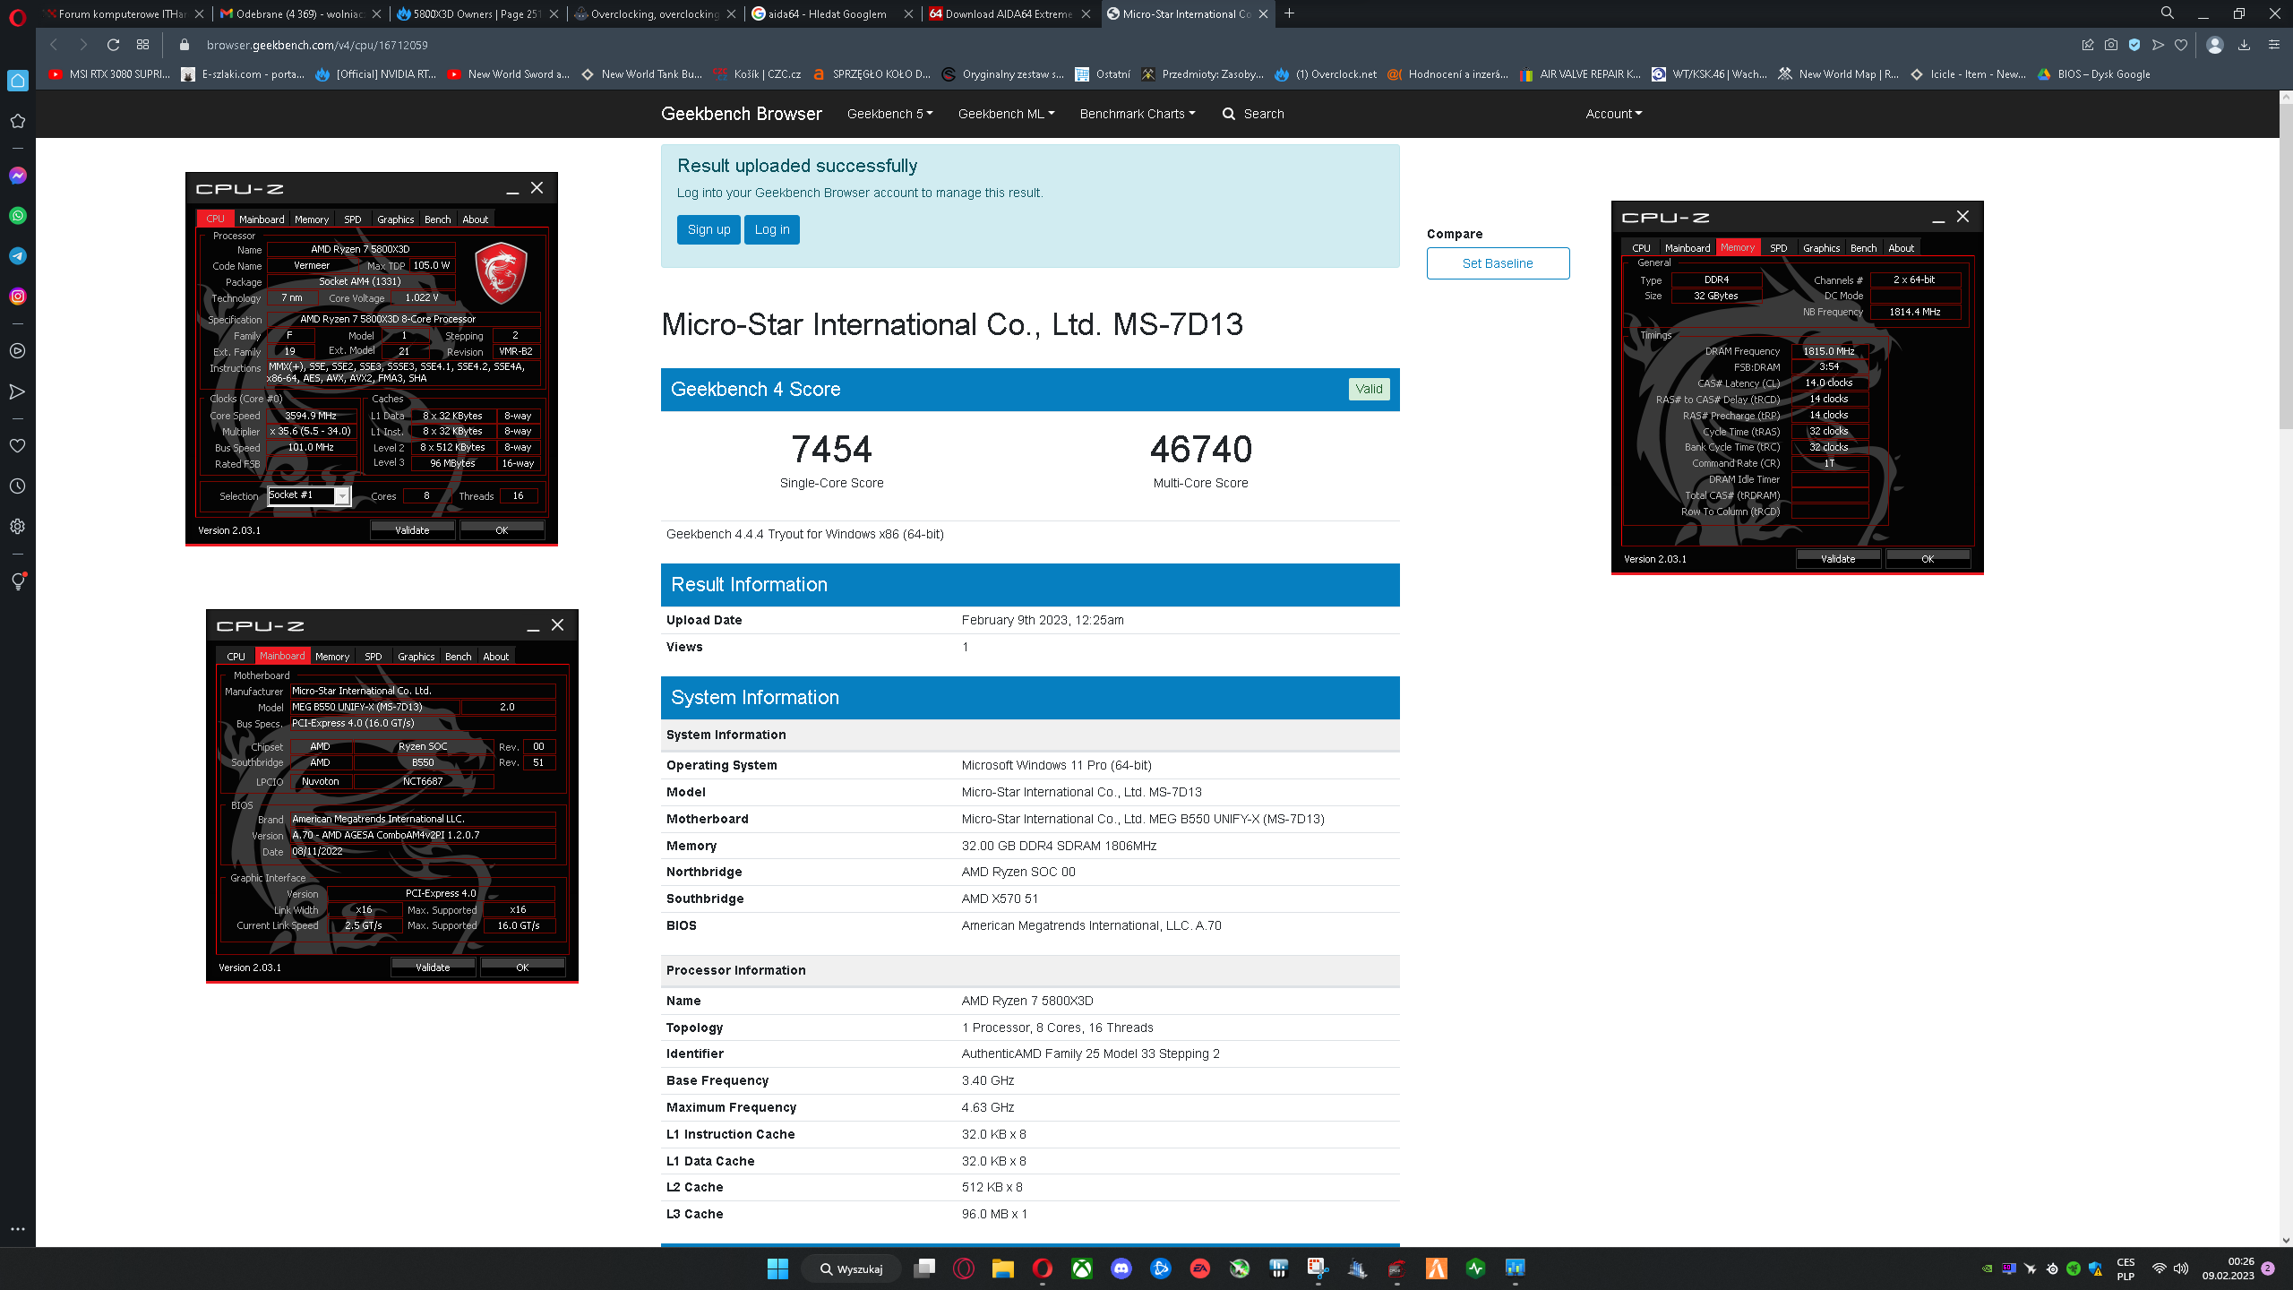Image resolution: width=2293 pixels, height=1290 pixels.
Task: Expand the Geekbench ML menu
Action: point(1006,114)
